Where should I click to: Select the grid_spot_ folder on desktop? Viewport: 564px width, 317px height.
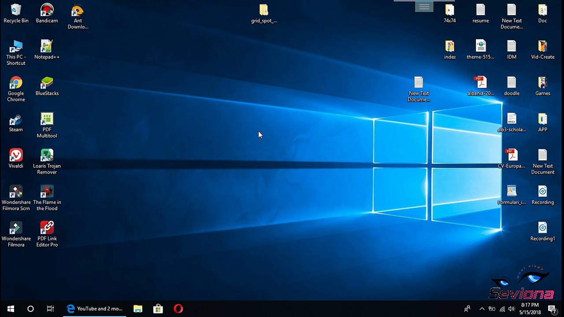click(264, 14)
